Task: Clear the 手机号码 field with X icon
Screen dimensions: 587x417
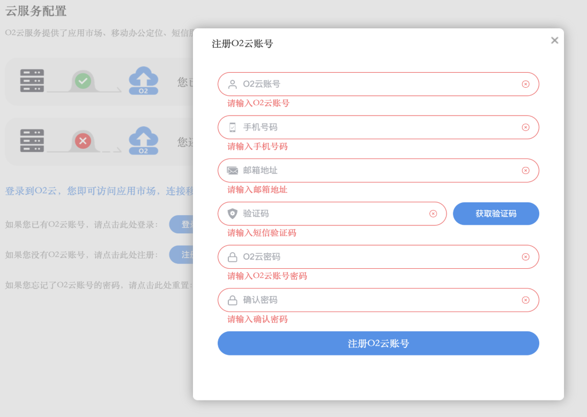Action: (x=525, y=127)
